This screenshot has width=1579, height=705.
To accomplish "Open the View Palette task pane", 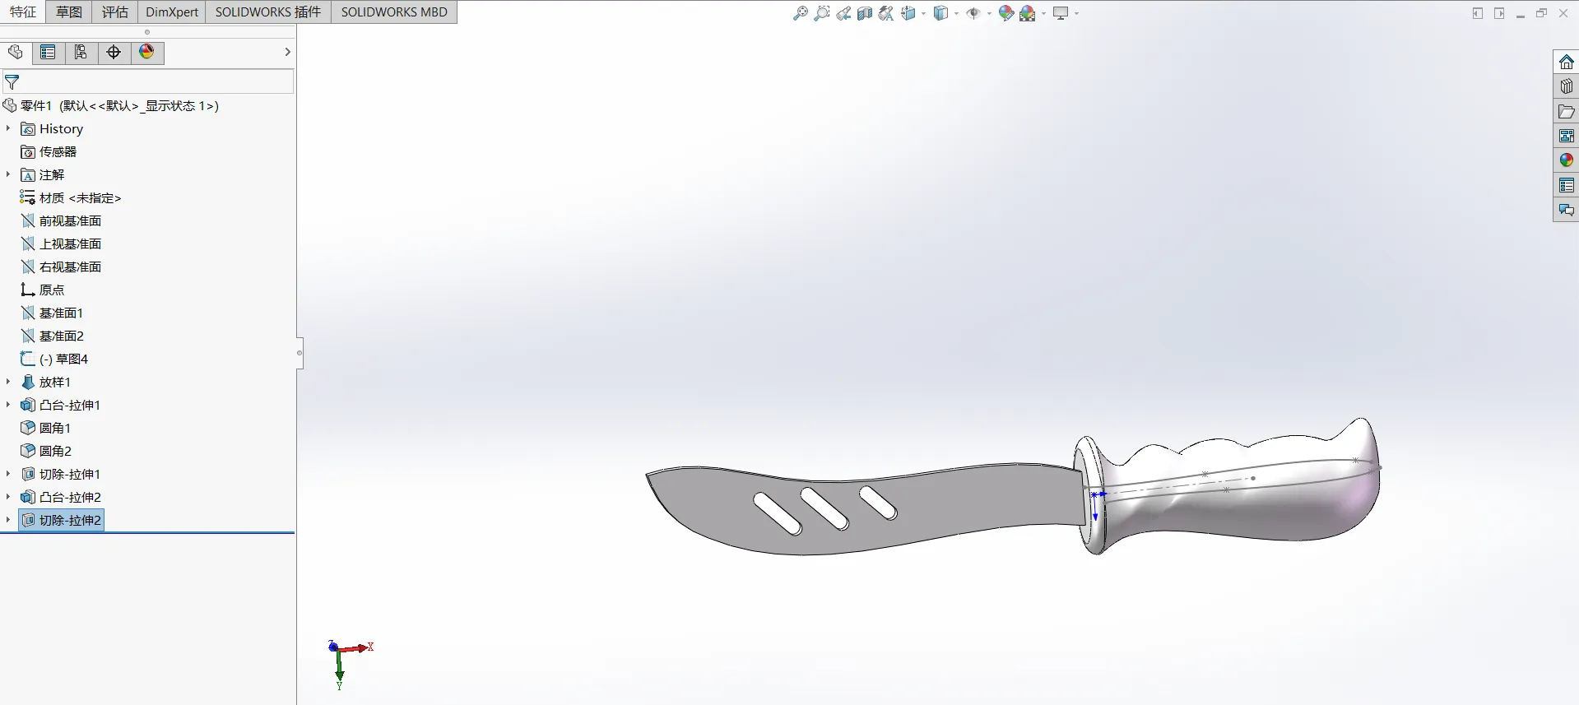I will 1566,136.
